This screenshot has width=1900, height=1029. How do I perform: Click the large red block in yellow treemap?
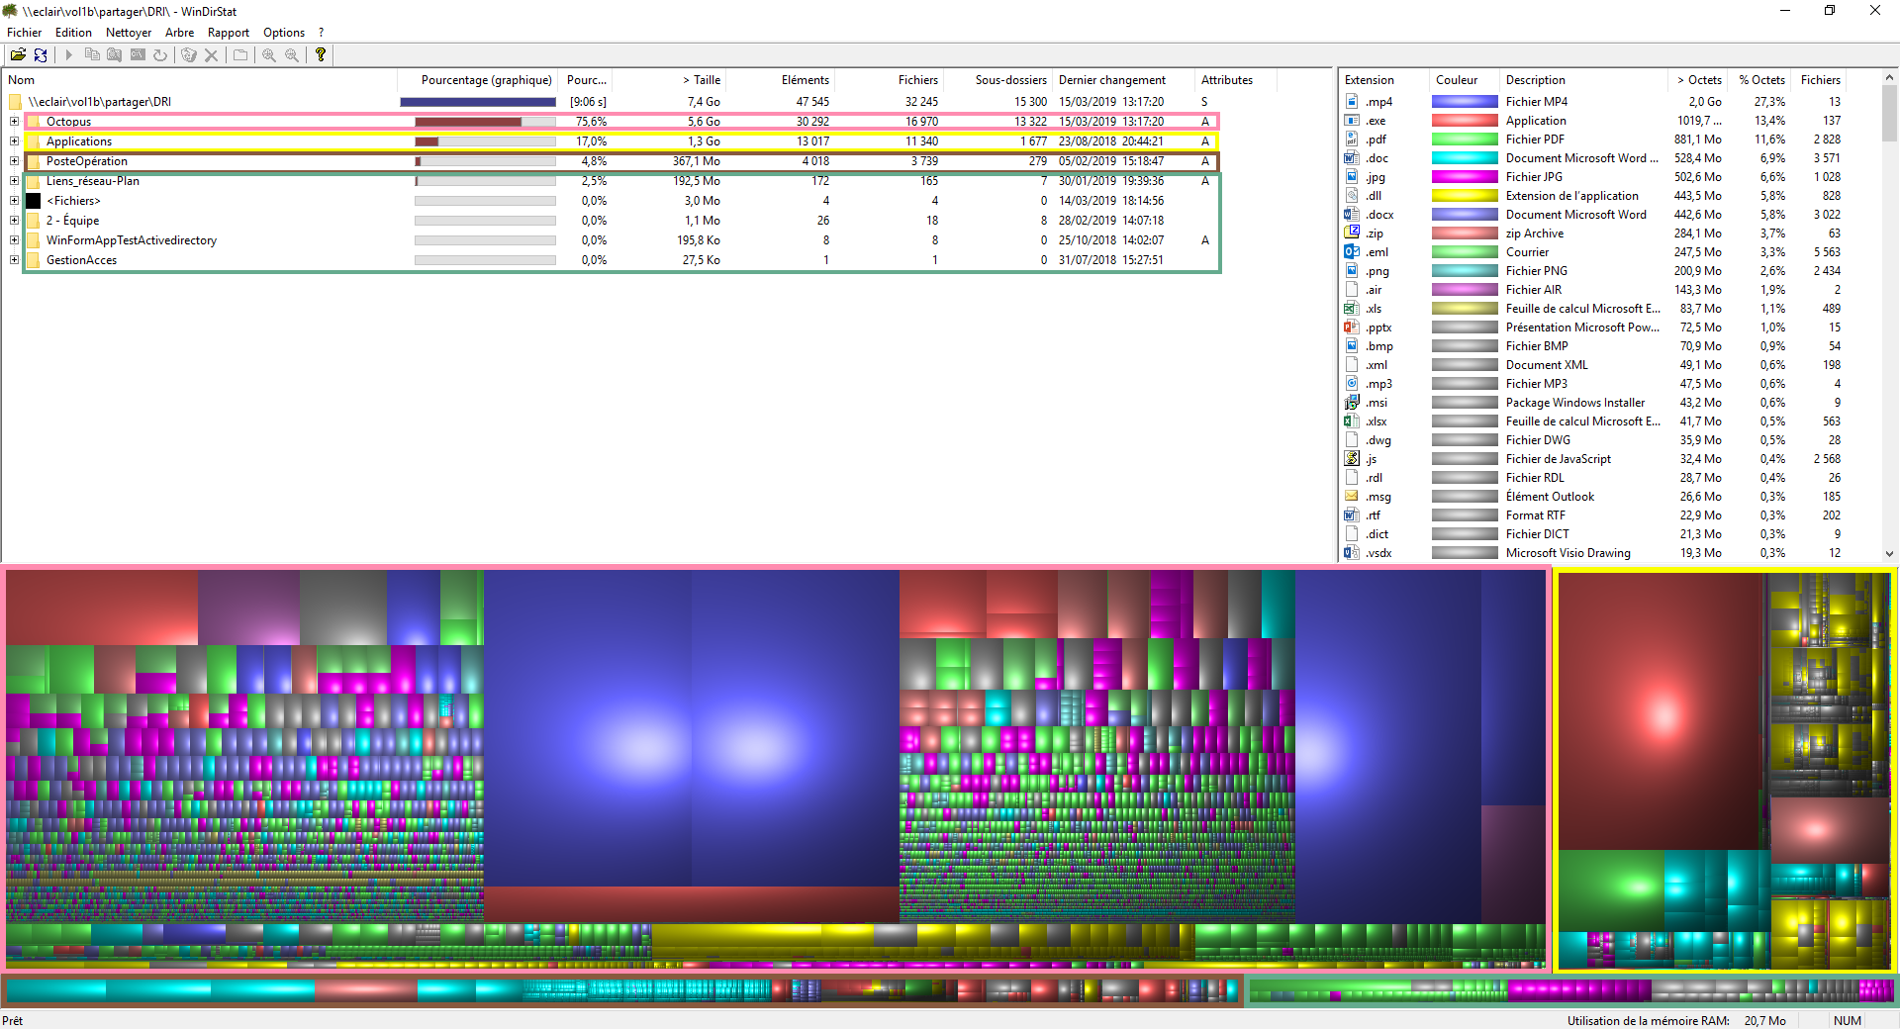1662,712
